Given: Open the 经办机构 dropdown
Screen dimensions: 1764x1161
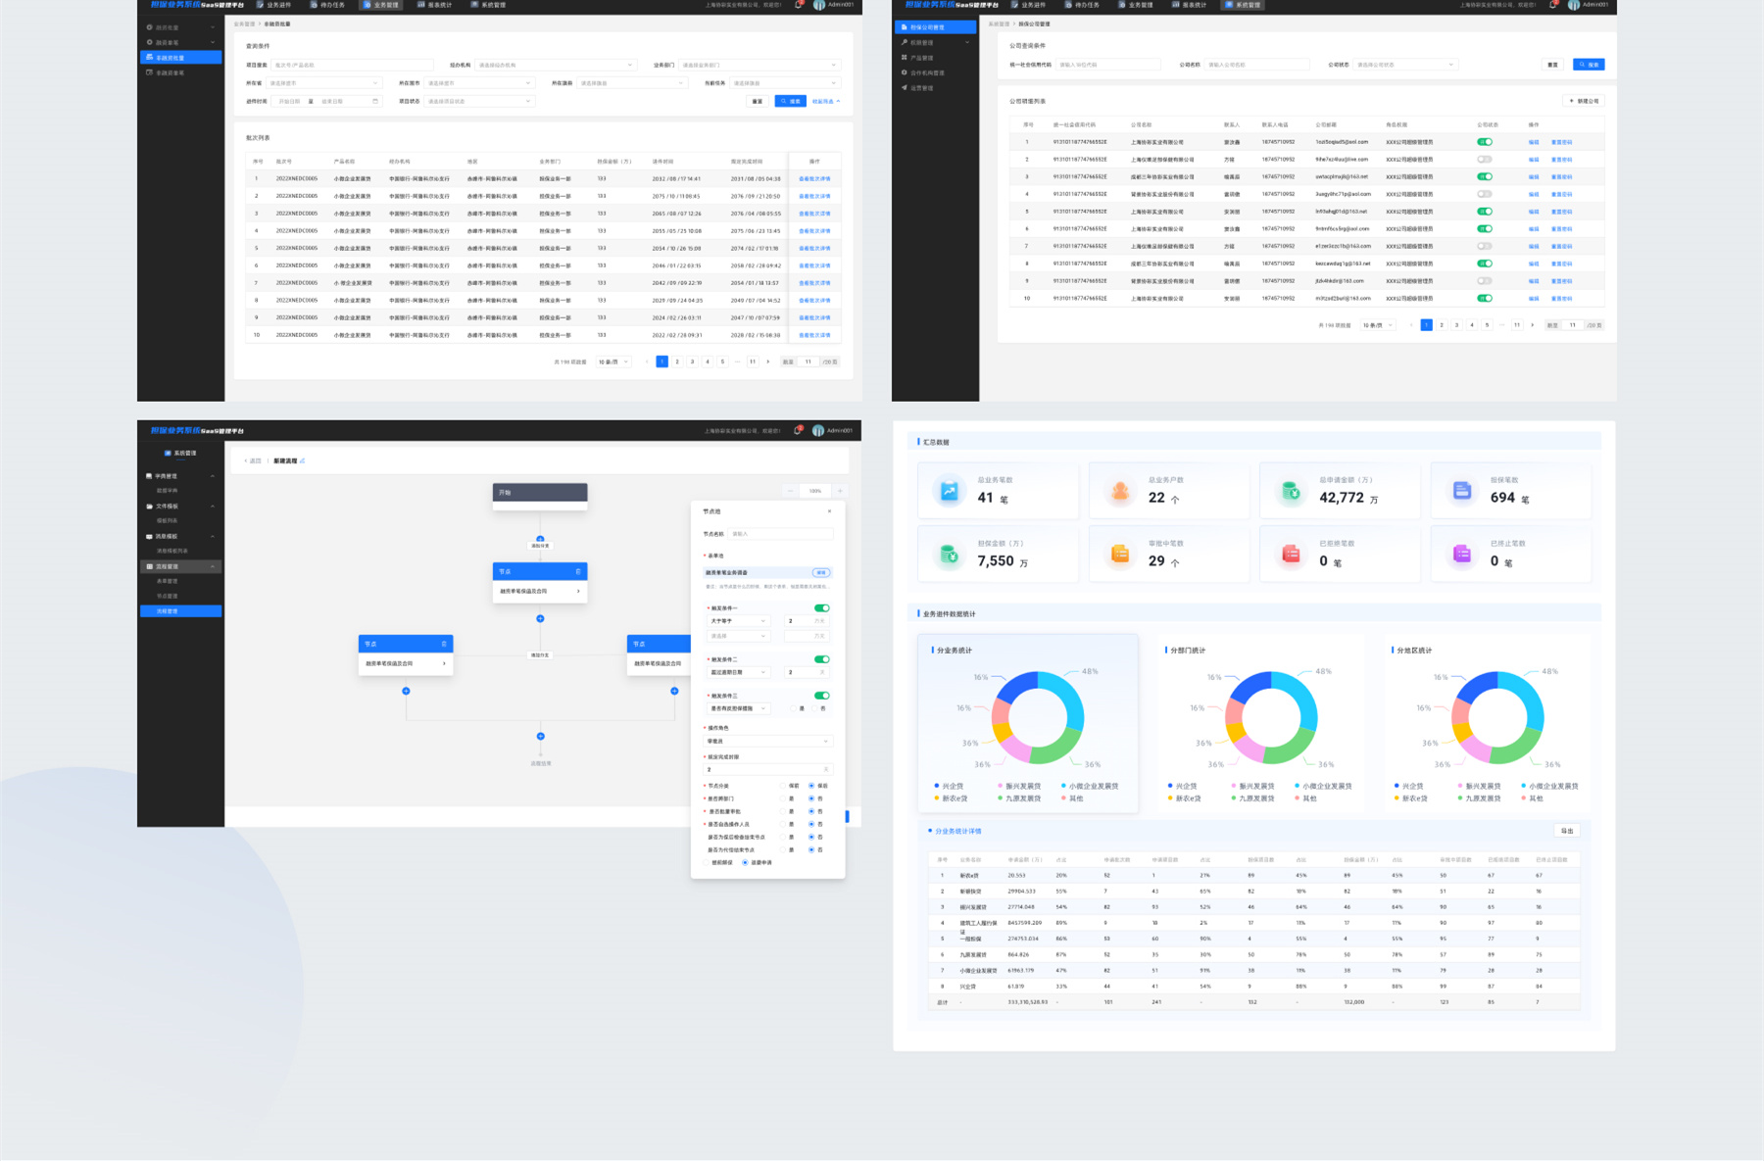Looking at the screenshot, I should tap(556, 65).
